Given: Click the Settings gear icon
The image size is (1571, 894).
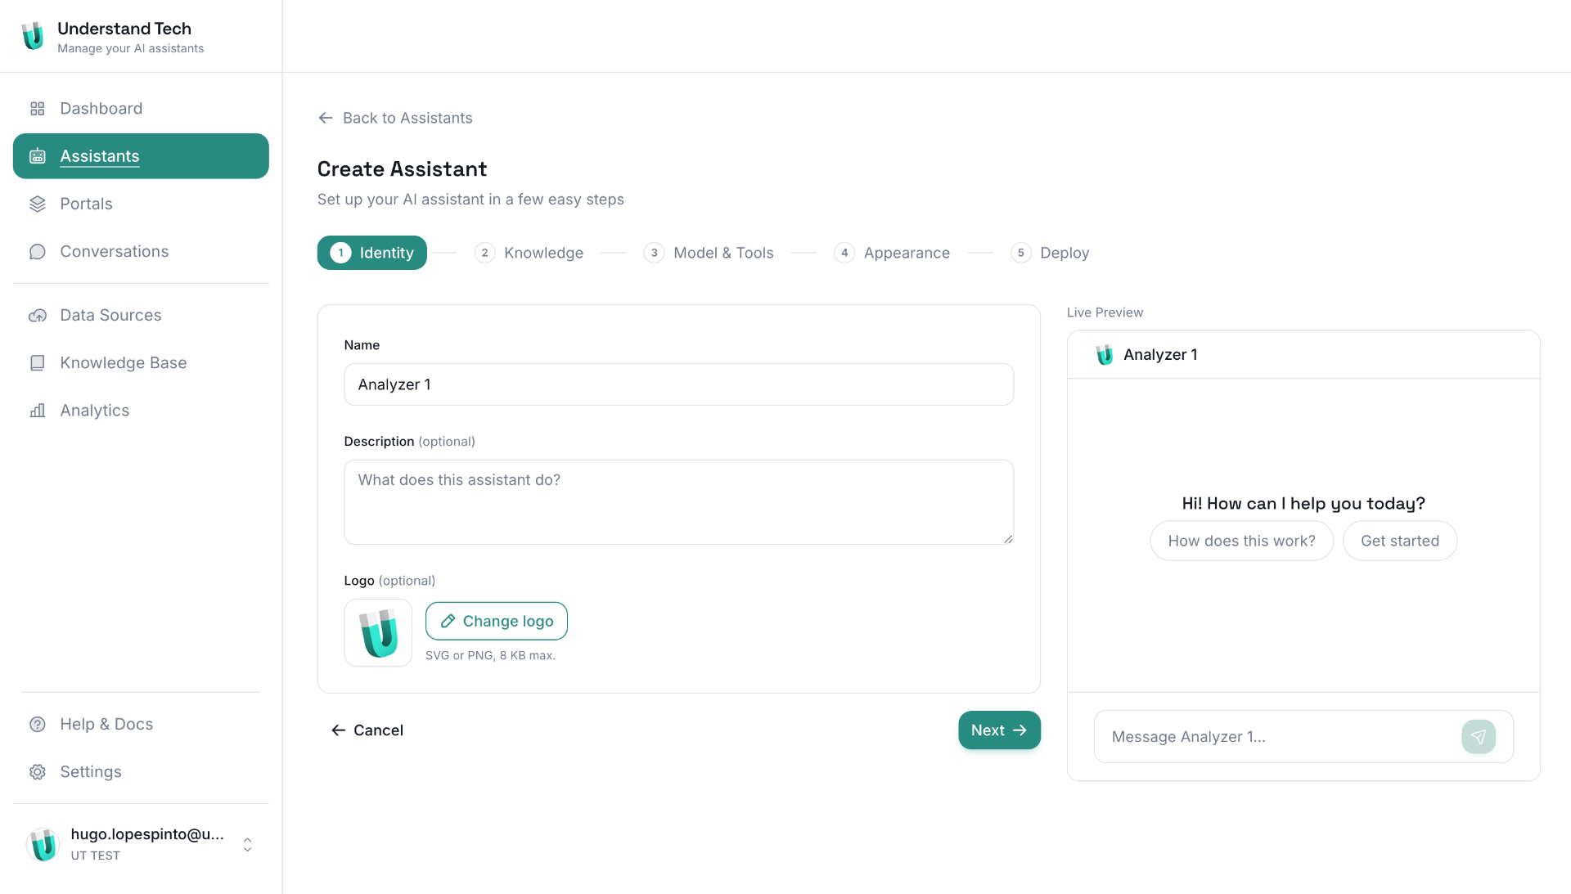Looking at the screenshot, I should (x=38, y=772).
